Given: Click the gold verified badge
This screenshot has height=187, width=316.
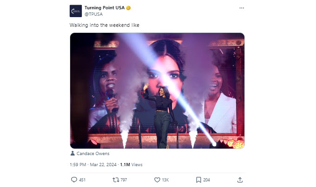Looking at the screenshot, I should pos(128,8).
